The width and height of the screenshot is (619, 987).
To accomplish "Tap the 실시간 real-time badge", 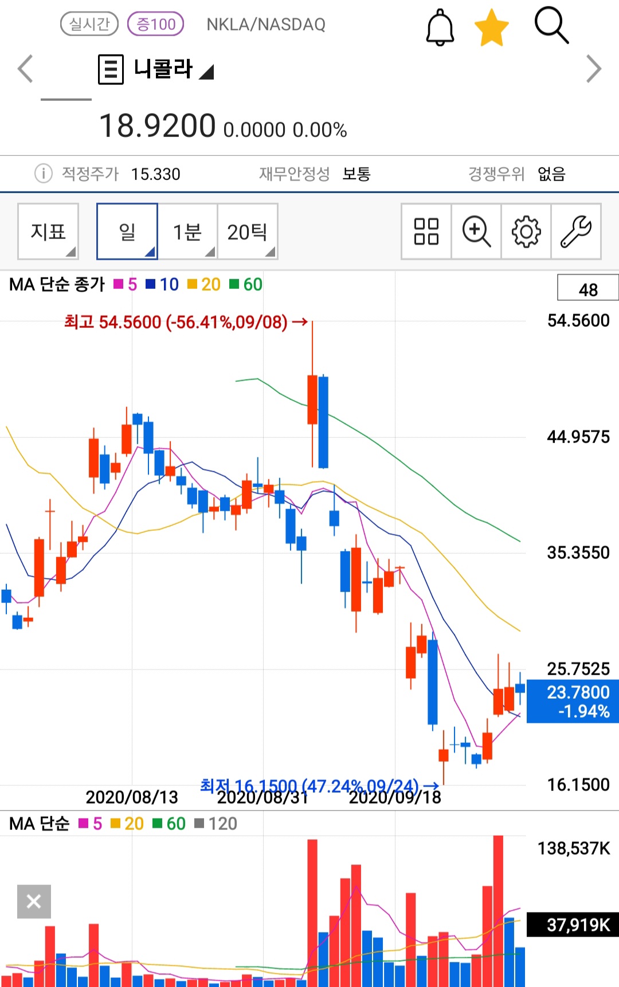I will (x=89, y=24).
